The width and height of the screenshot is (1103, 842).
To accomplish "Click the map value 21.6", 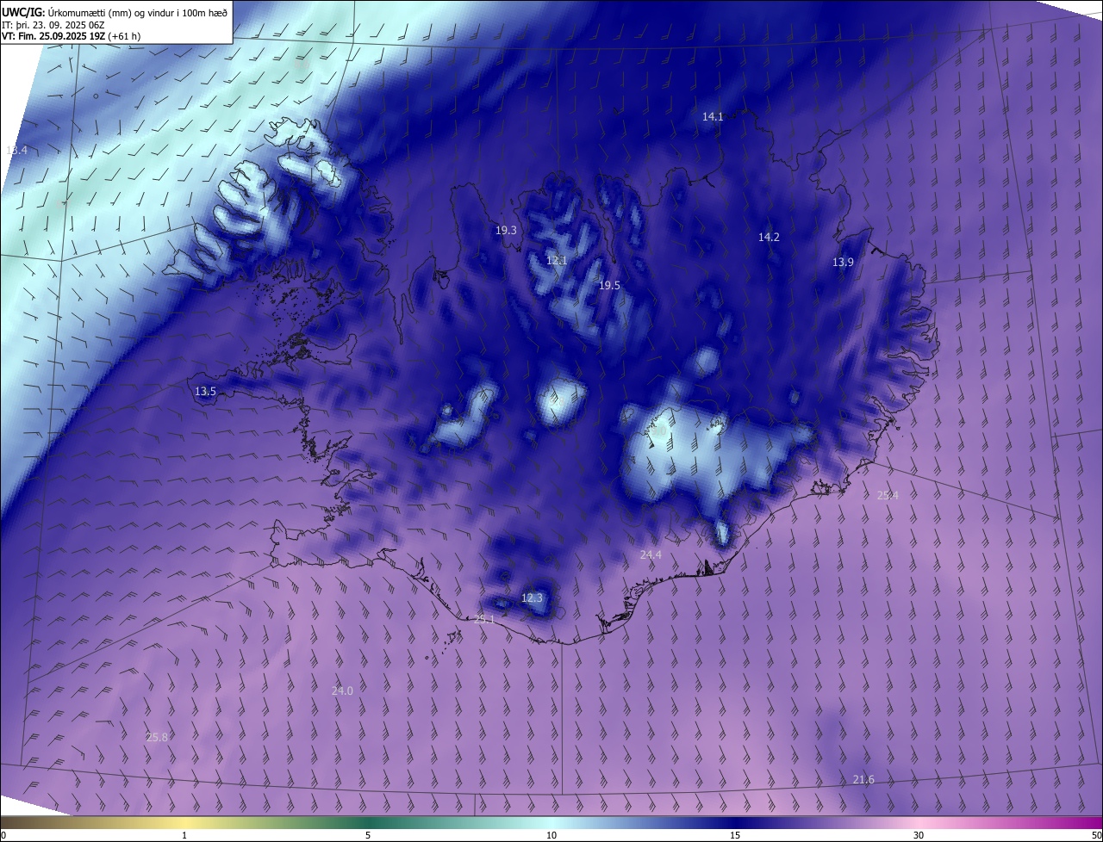I will pos(863,779).
